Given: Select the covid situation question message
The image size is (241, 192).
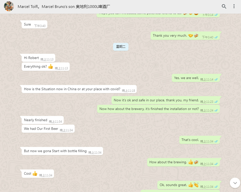Looking at the screenshot, I should click(79, 89).
